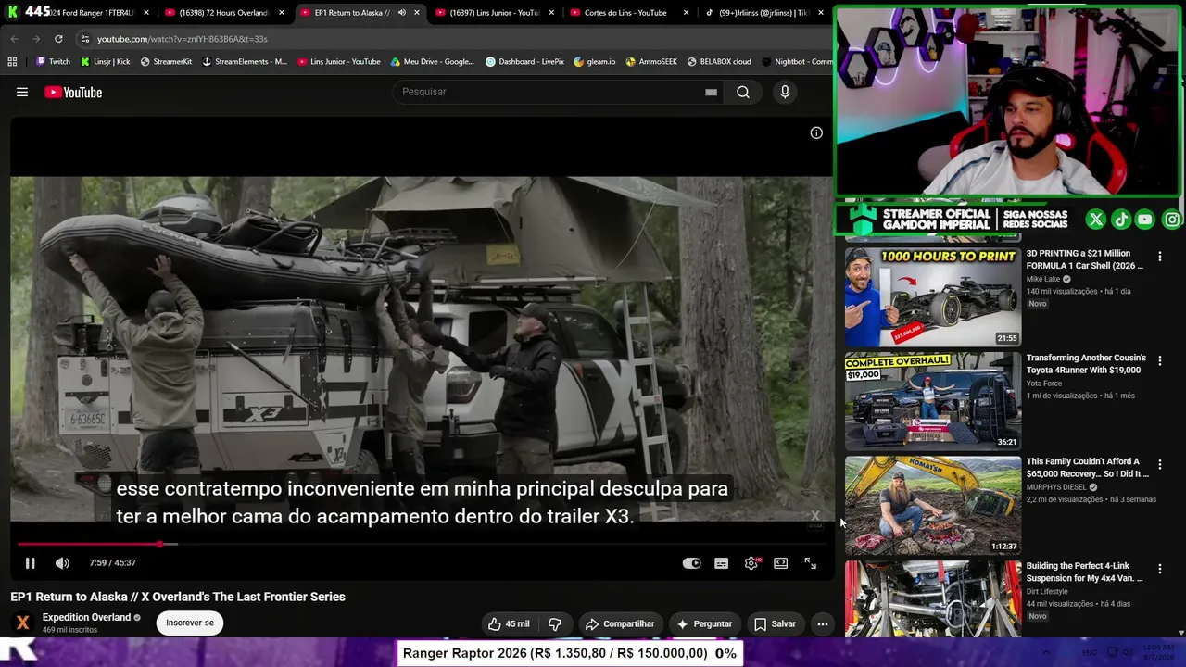Switch to the Lins Junior - YouTube tab
The height and width of the screenshot is (667, 1186).
494,13
